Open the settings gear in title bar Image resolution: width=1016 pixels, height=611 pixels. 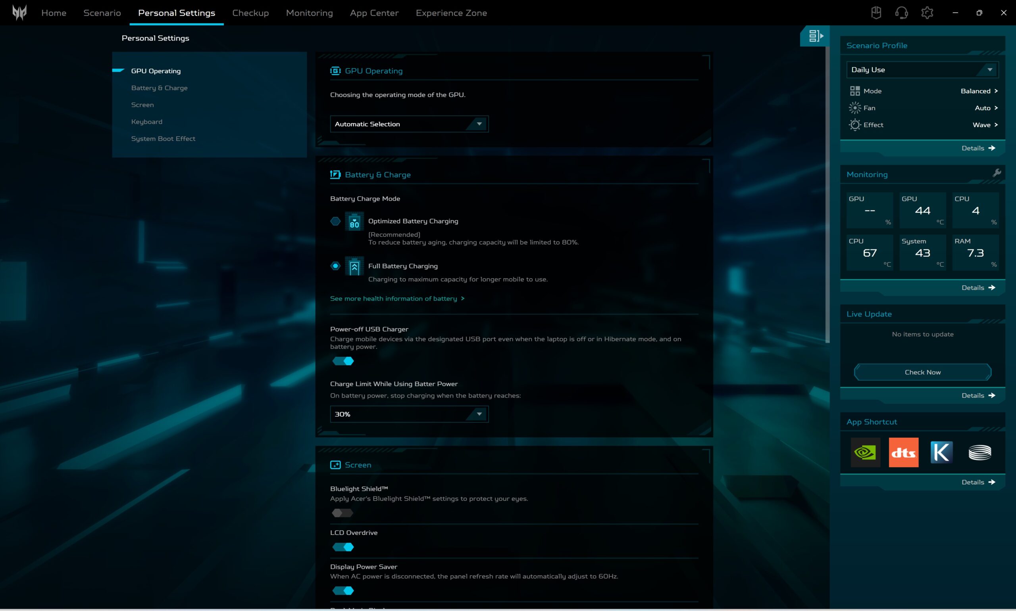click(x=927, y=13)
